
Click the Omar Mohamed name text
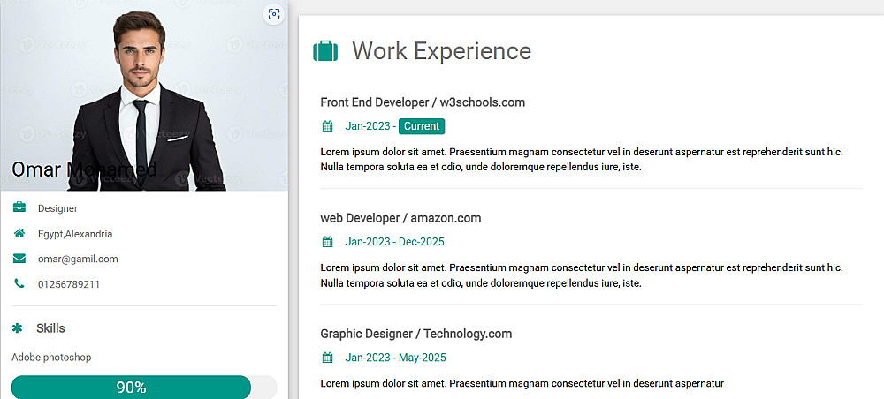click(84, 169)
